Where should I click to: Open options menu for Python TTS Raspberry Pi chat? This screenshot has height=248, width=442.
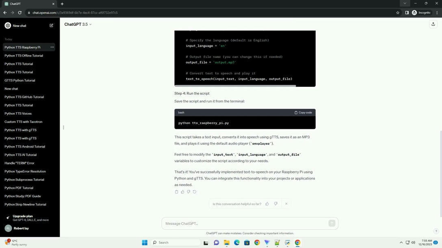pyautogui.click(x=52, y=47)
